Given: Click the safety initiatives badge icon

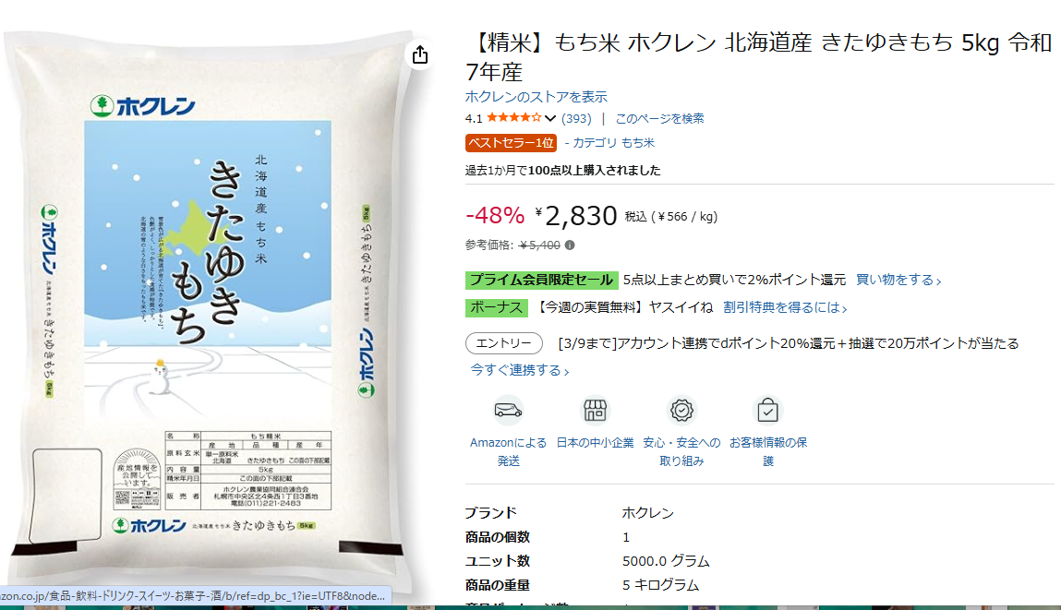Looking at the screenshot, I should (681, 410).
